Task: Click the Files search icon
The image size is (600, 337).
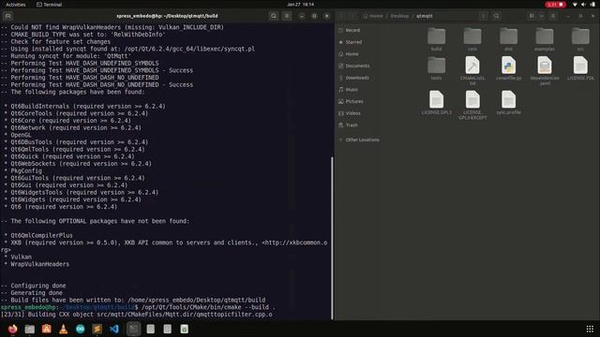Action: tap(496, 16)
